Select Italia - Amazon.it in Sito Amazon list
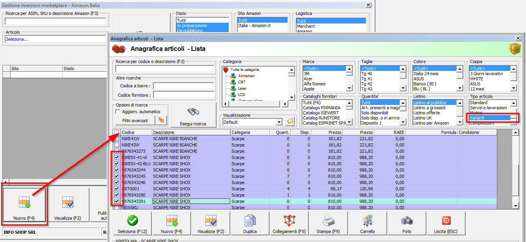 [262, 25]
